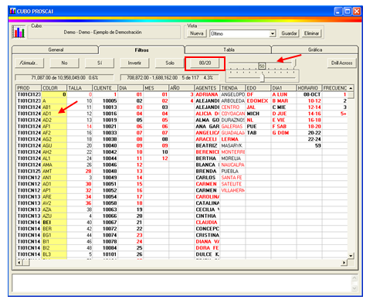Select month 12 in the MES column
The image size is (373, 303).
(x=156, y=158)
